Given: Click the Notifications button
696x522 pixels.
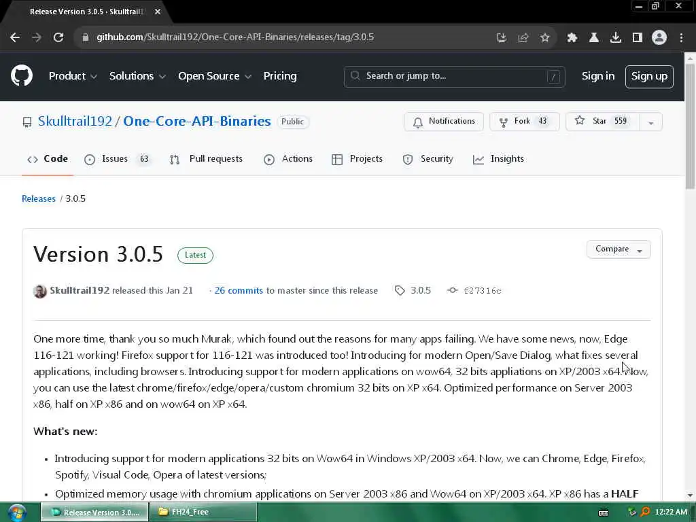Looking at the screenshot, I should click(x=443, y=121).
